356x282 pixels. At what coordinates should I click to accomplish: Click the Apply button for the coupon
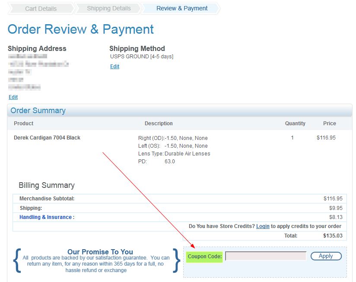[326, 256]
